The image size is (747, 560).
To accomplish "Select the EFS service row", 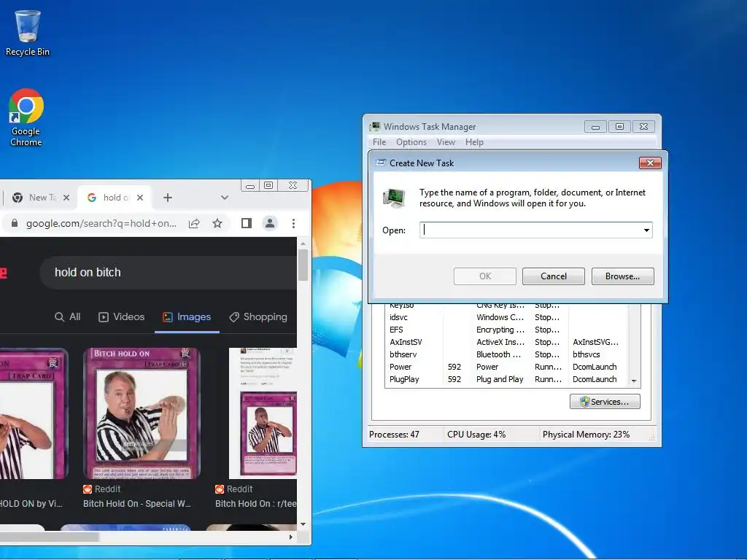I will (507, 330).
